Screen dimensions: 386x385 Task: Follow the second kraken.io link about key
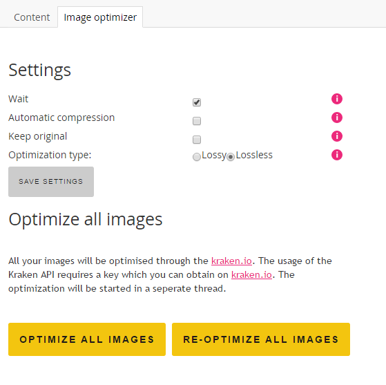pyautogui.click(x=251, y=275)
